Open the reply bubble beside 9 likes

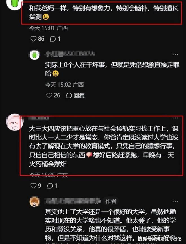click(52, 186)
